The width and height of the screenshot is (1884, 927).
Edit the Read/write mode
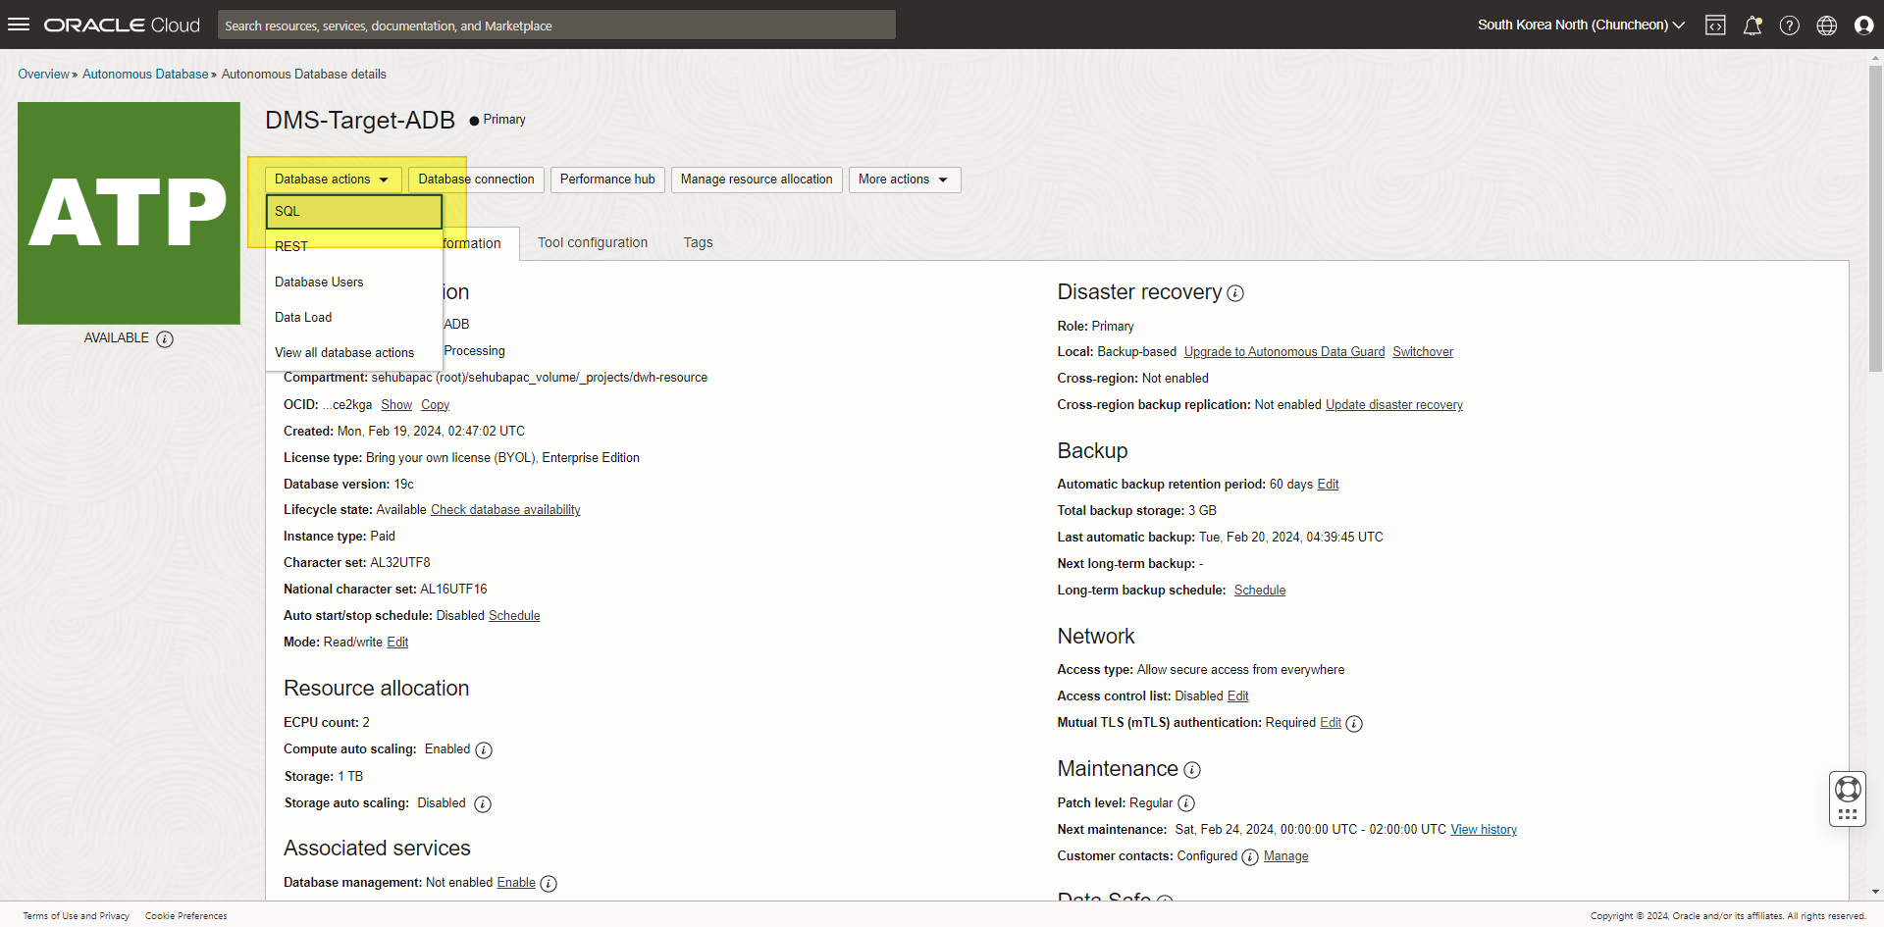click(397, 643)
